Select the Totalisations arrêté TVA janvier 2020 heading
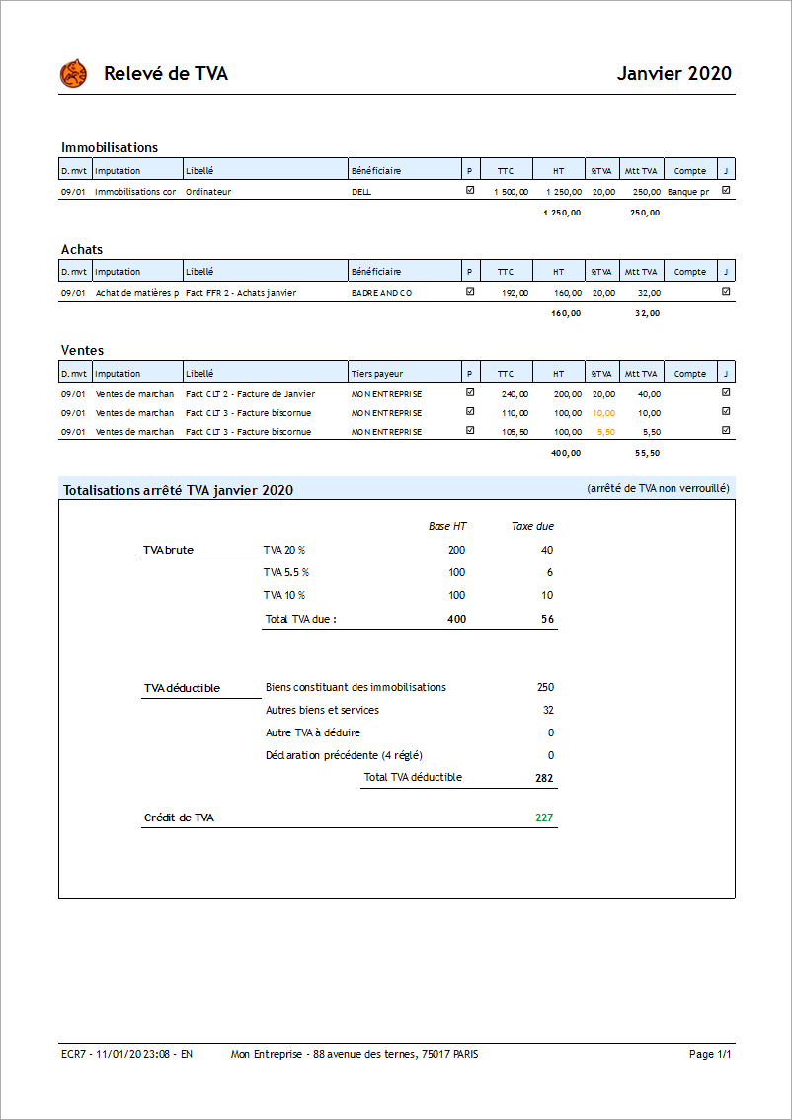This screenshot has width=792, height=1120. 178,490
